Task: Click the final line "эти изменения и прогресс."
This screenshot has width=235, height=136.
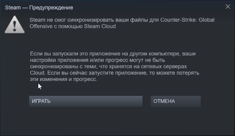Action: (x=63, y=79)
